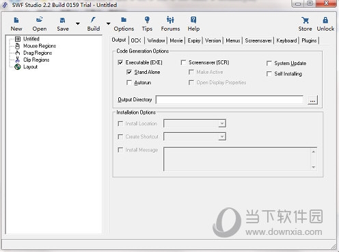Switch to the Movie tab
This screenshot has height=252, width=339.
click(176, 40)
